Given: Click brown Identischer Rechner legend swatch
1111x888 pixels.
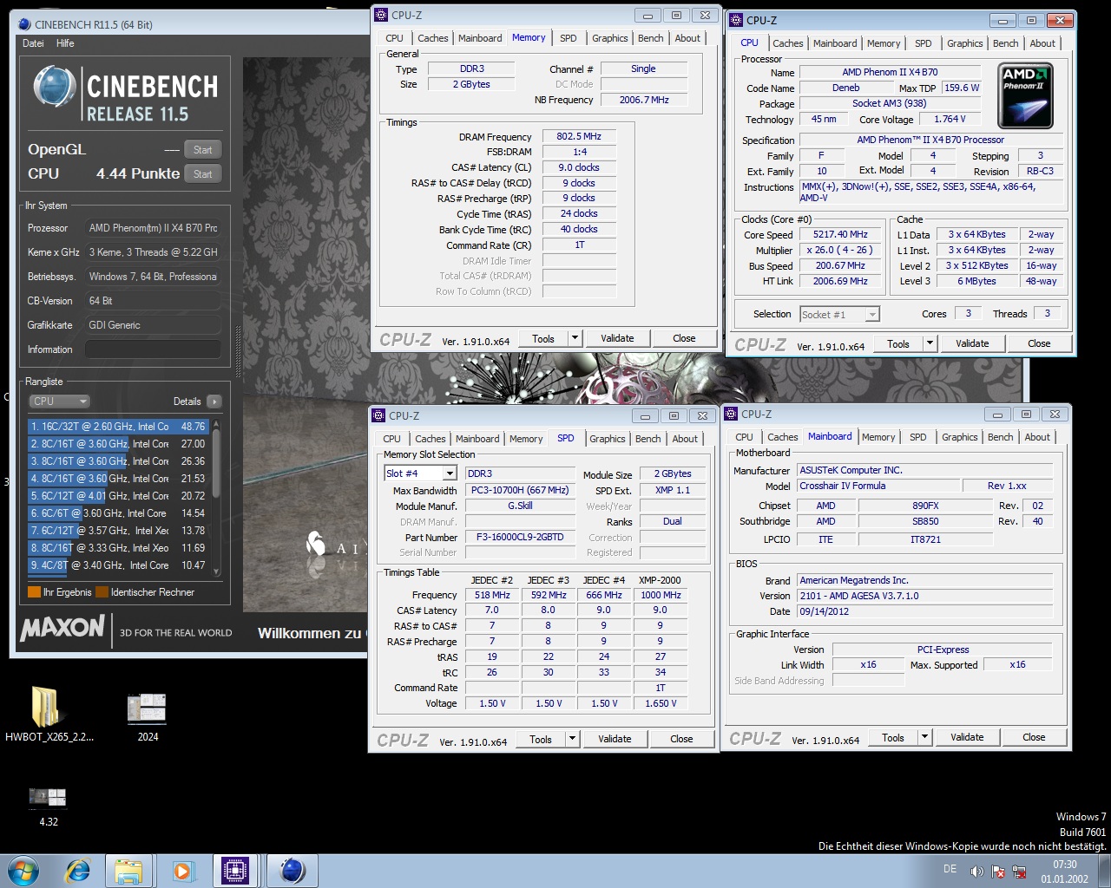Looking at the screenshot, I should [102, 592].
